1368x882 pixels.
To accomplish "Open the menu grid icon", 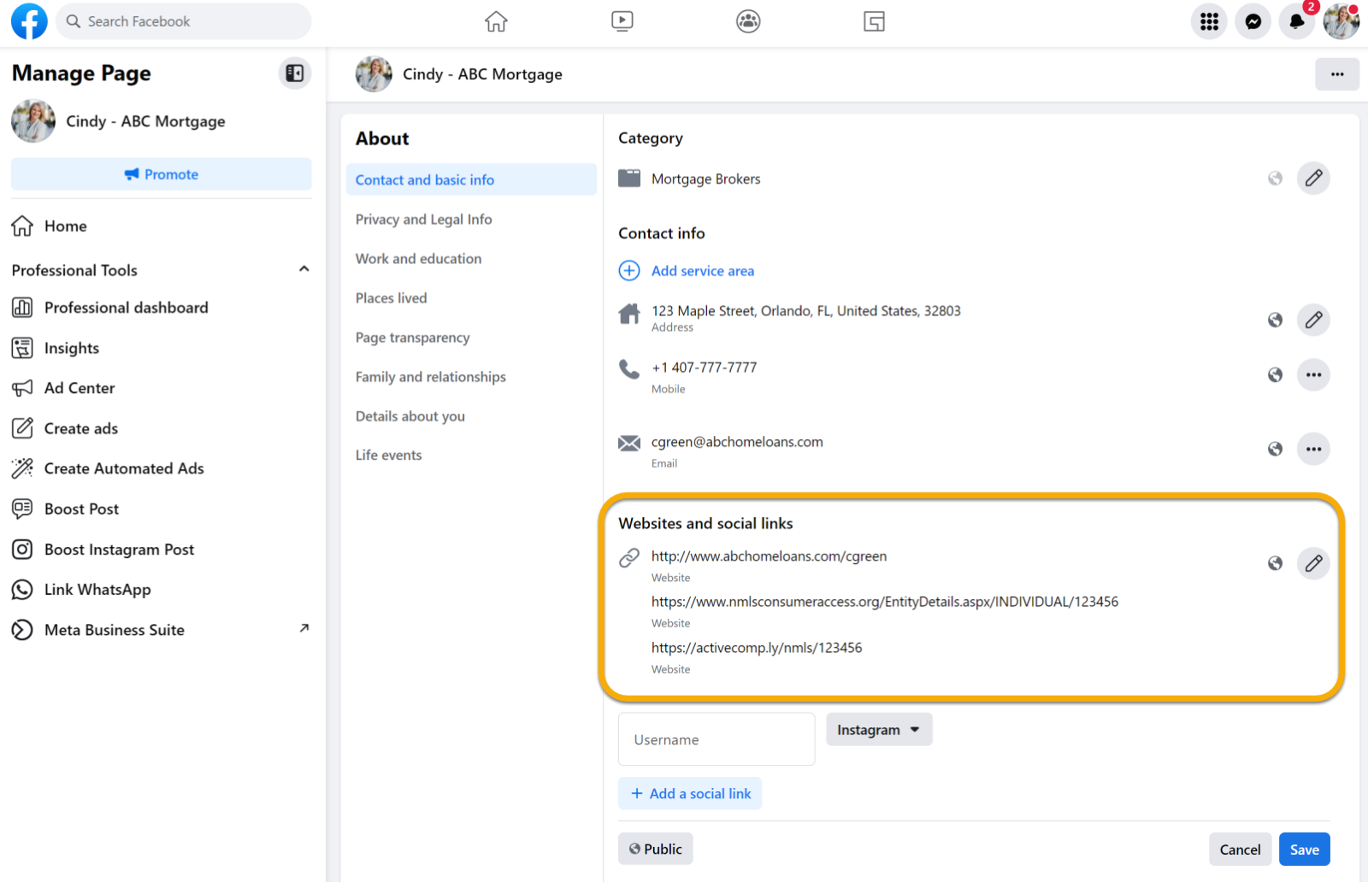I will click(1209, 21).
